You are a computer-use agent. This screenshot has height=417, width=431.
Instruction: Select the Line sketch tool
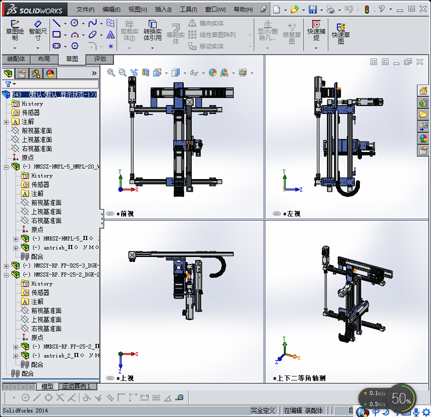click(57, 23)
